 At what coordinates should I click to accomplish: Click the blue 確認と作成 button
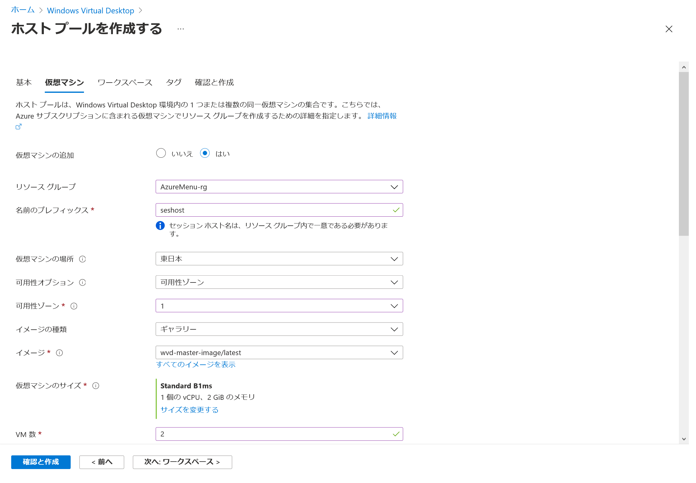[41, 462]
